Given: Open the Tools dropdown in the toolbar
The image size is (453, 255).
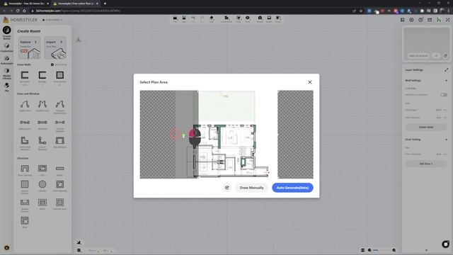Looking at the screenshot, I should pos(239,19).
